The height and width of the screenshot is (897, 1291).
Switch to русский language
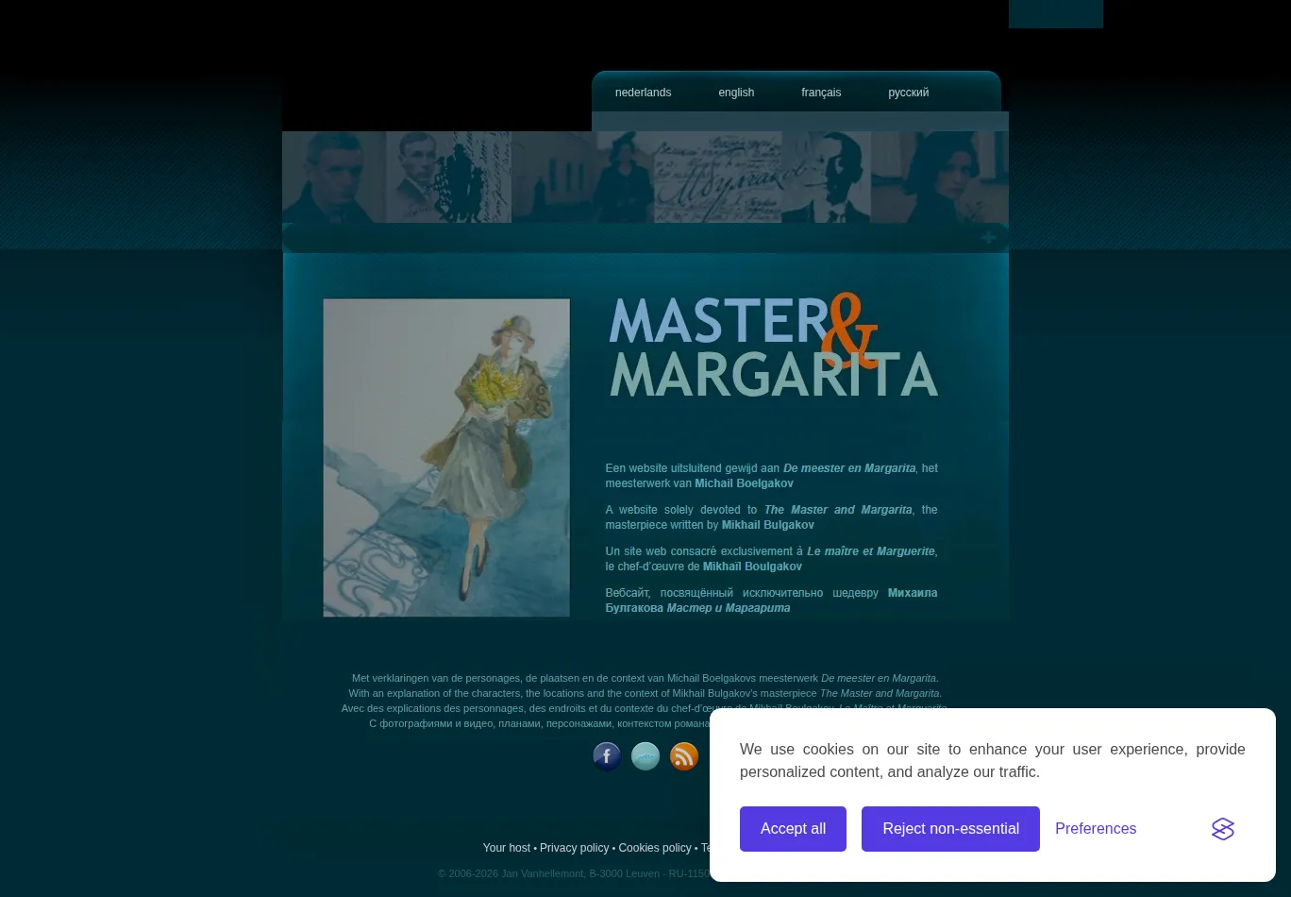[908, 93]
